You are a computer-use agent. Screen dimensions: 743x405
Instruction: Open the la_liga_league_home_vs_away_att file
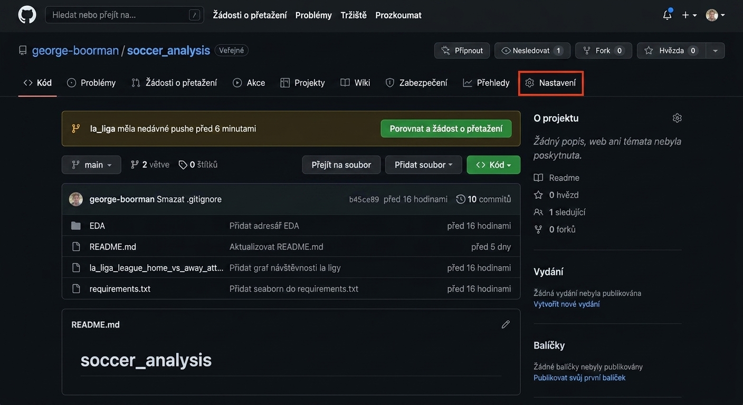(x=157, y=268)
